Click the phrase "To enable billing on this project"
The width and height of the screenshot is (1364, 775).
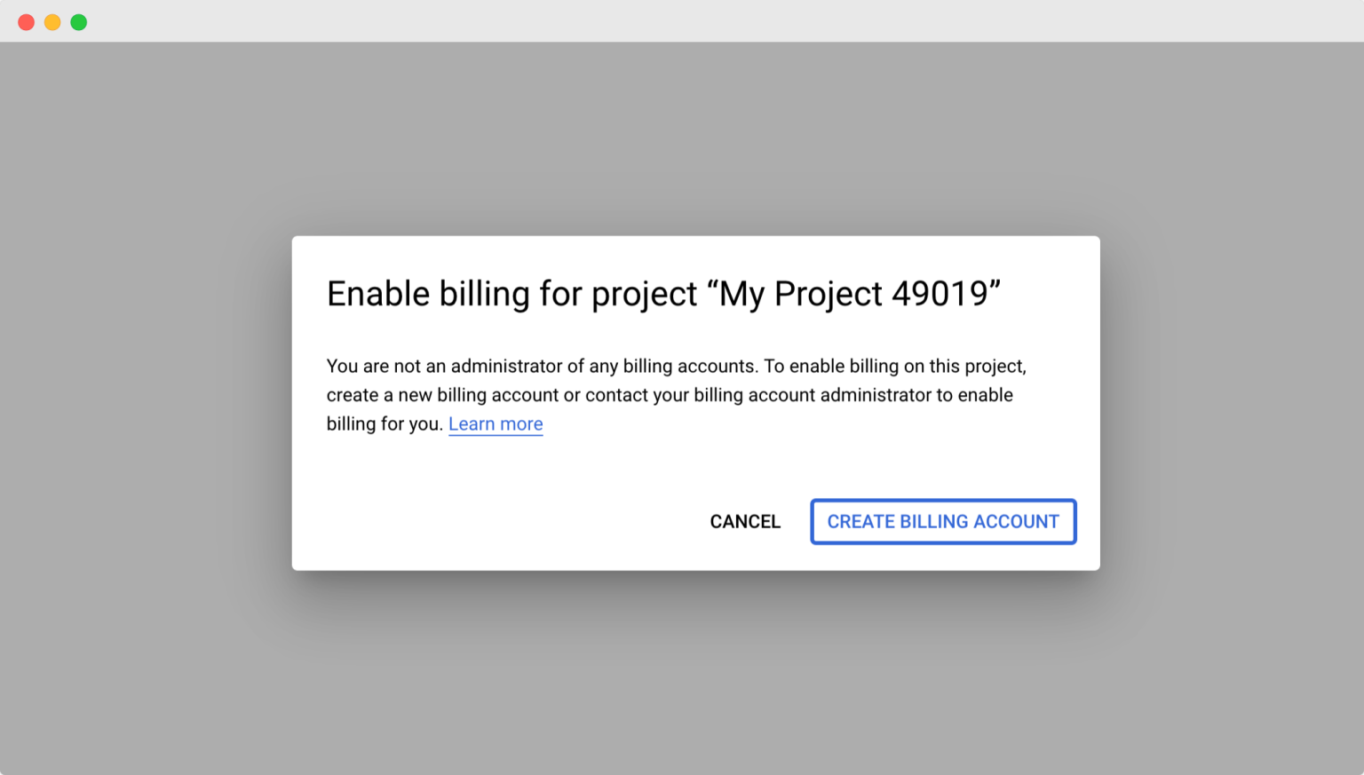click(895, 366)
